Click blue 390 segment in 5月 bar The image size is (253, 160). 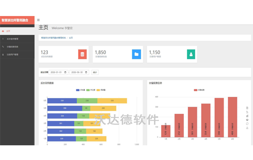pyautogui.click(x=65, y=108)
